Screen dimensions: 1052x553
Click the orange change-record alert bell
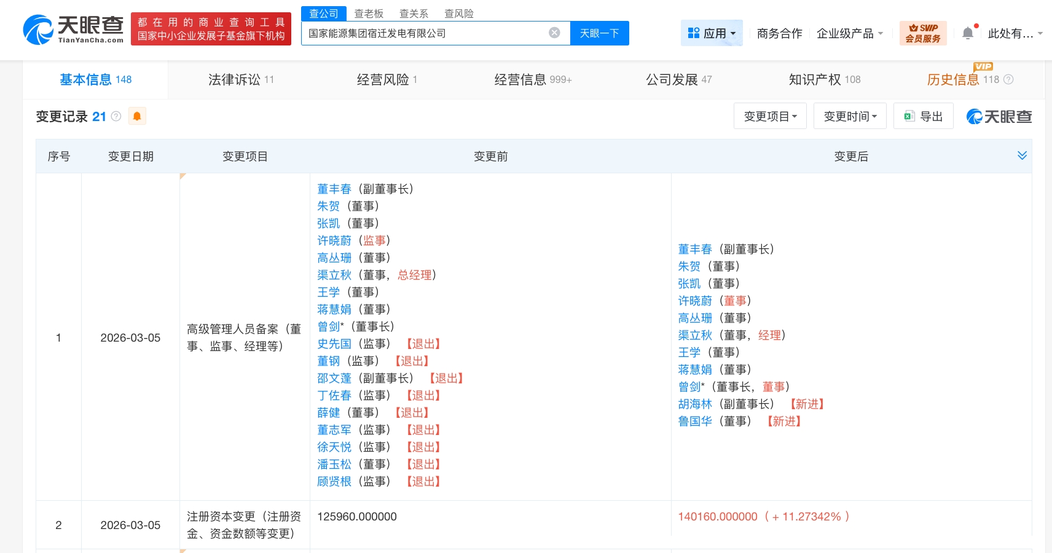point(137,116)
